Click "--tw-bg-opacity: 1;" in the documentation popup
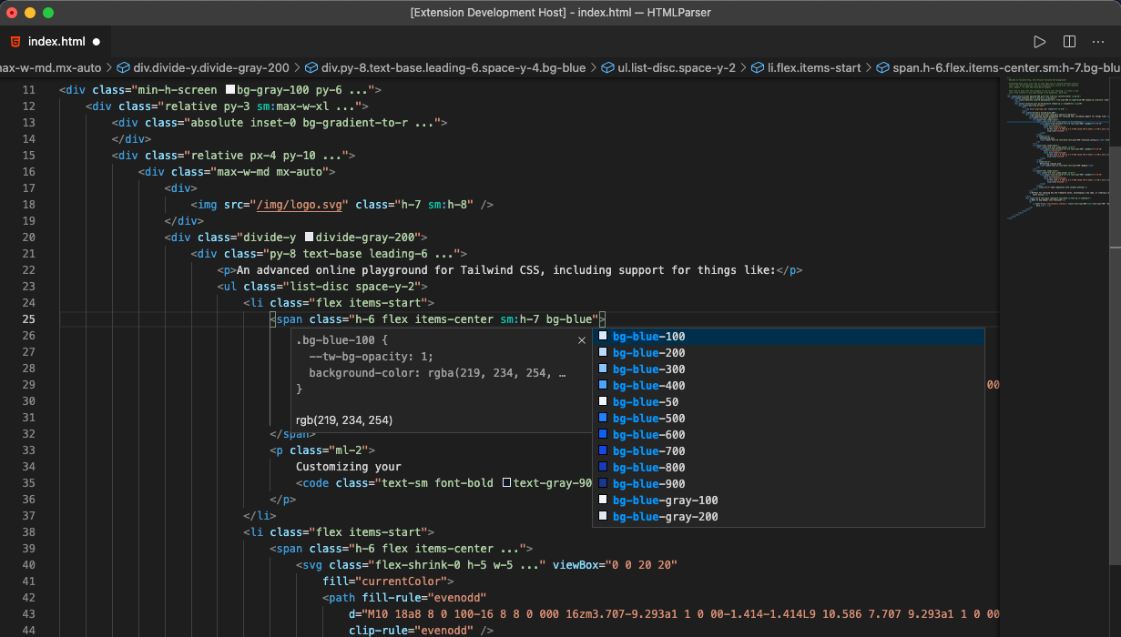The image size is (1121, 637). pos(372,357)
